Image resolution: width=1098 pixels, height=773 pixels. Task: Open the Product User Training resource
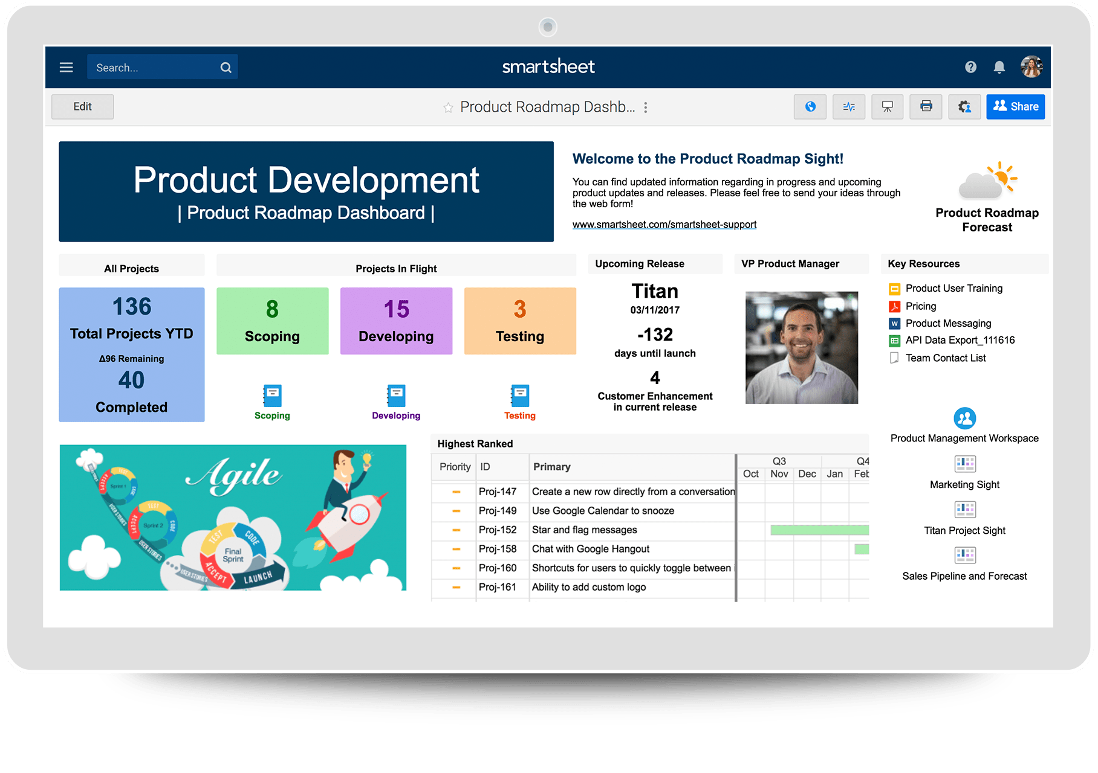953,289
